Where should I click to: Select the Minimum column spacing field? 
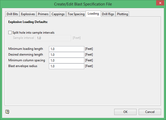[x=66, y=61]
